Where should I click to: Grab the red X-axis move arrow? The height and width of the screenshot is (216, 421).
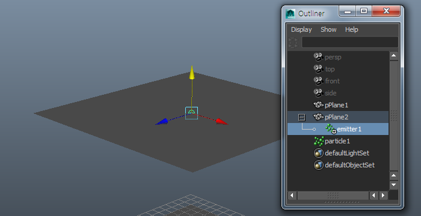point(222,122)
